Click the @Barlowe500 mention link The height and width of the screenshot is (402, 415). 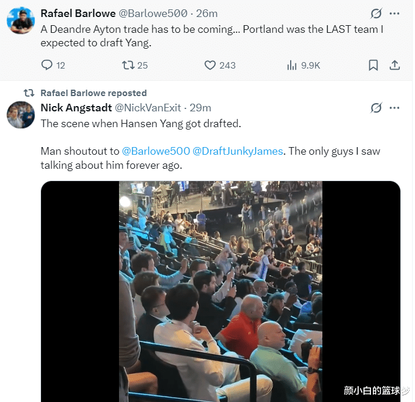coord(156,151)
